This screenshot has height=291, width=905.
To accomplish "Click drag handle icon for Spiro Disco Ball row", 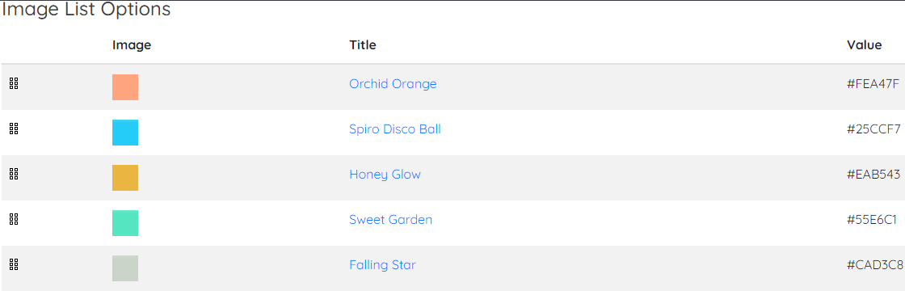I will (15, 129).
